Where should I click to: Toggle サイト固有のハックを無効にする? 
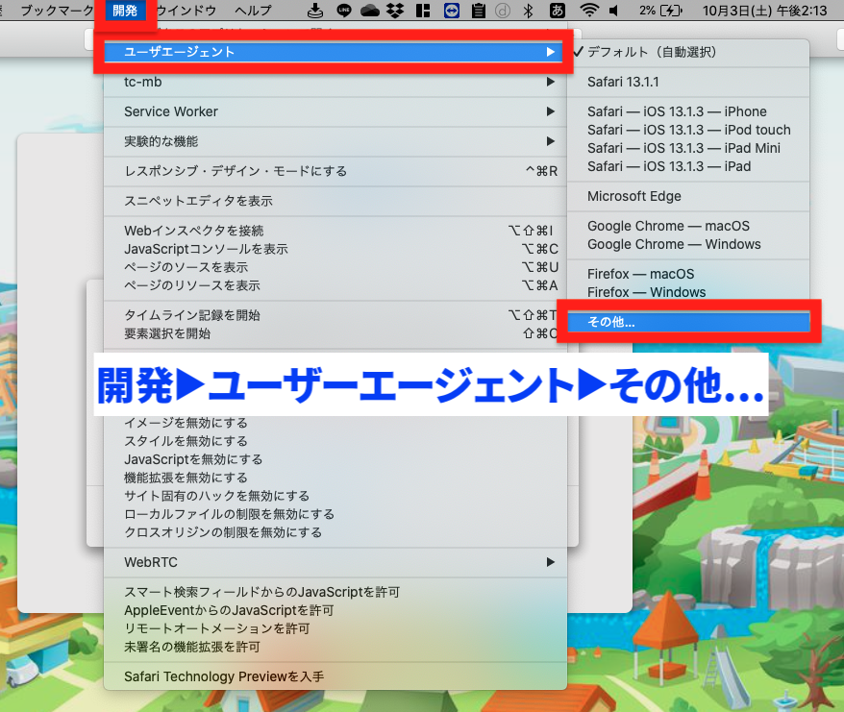pos(335,496)
